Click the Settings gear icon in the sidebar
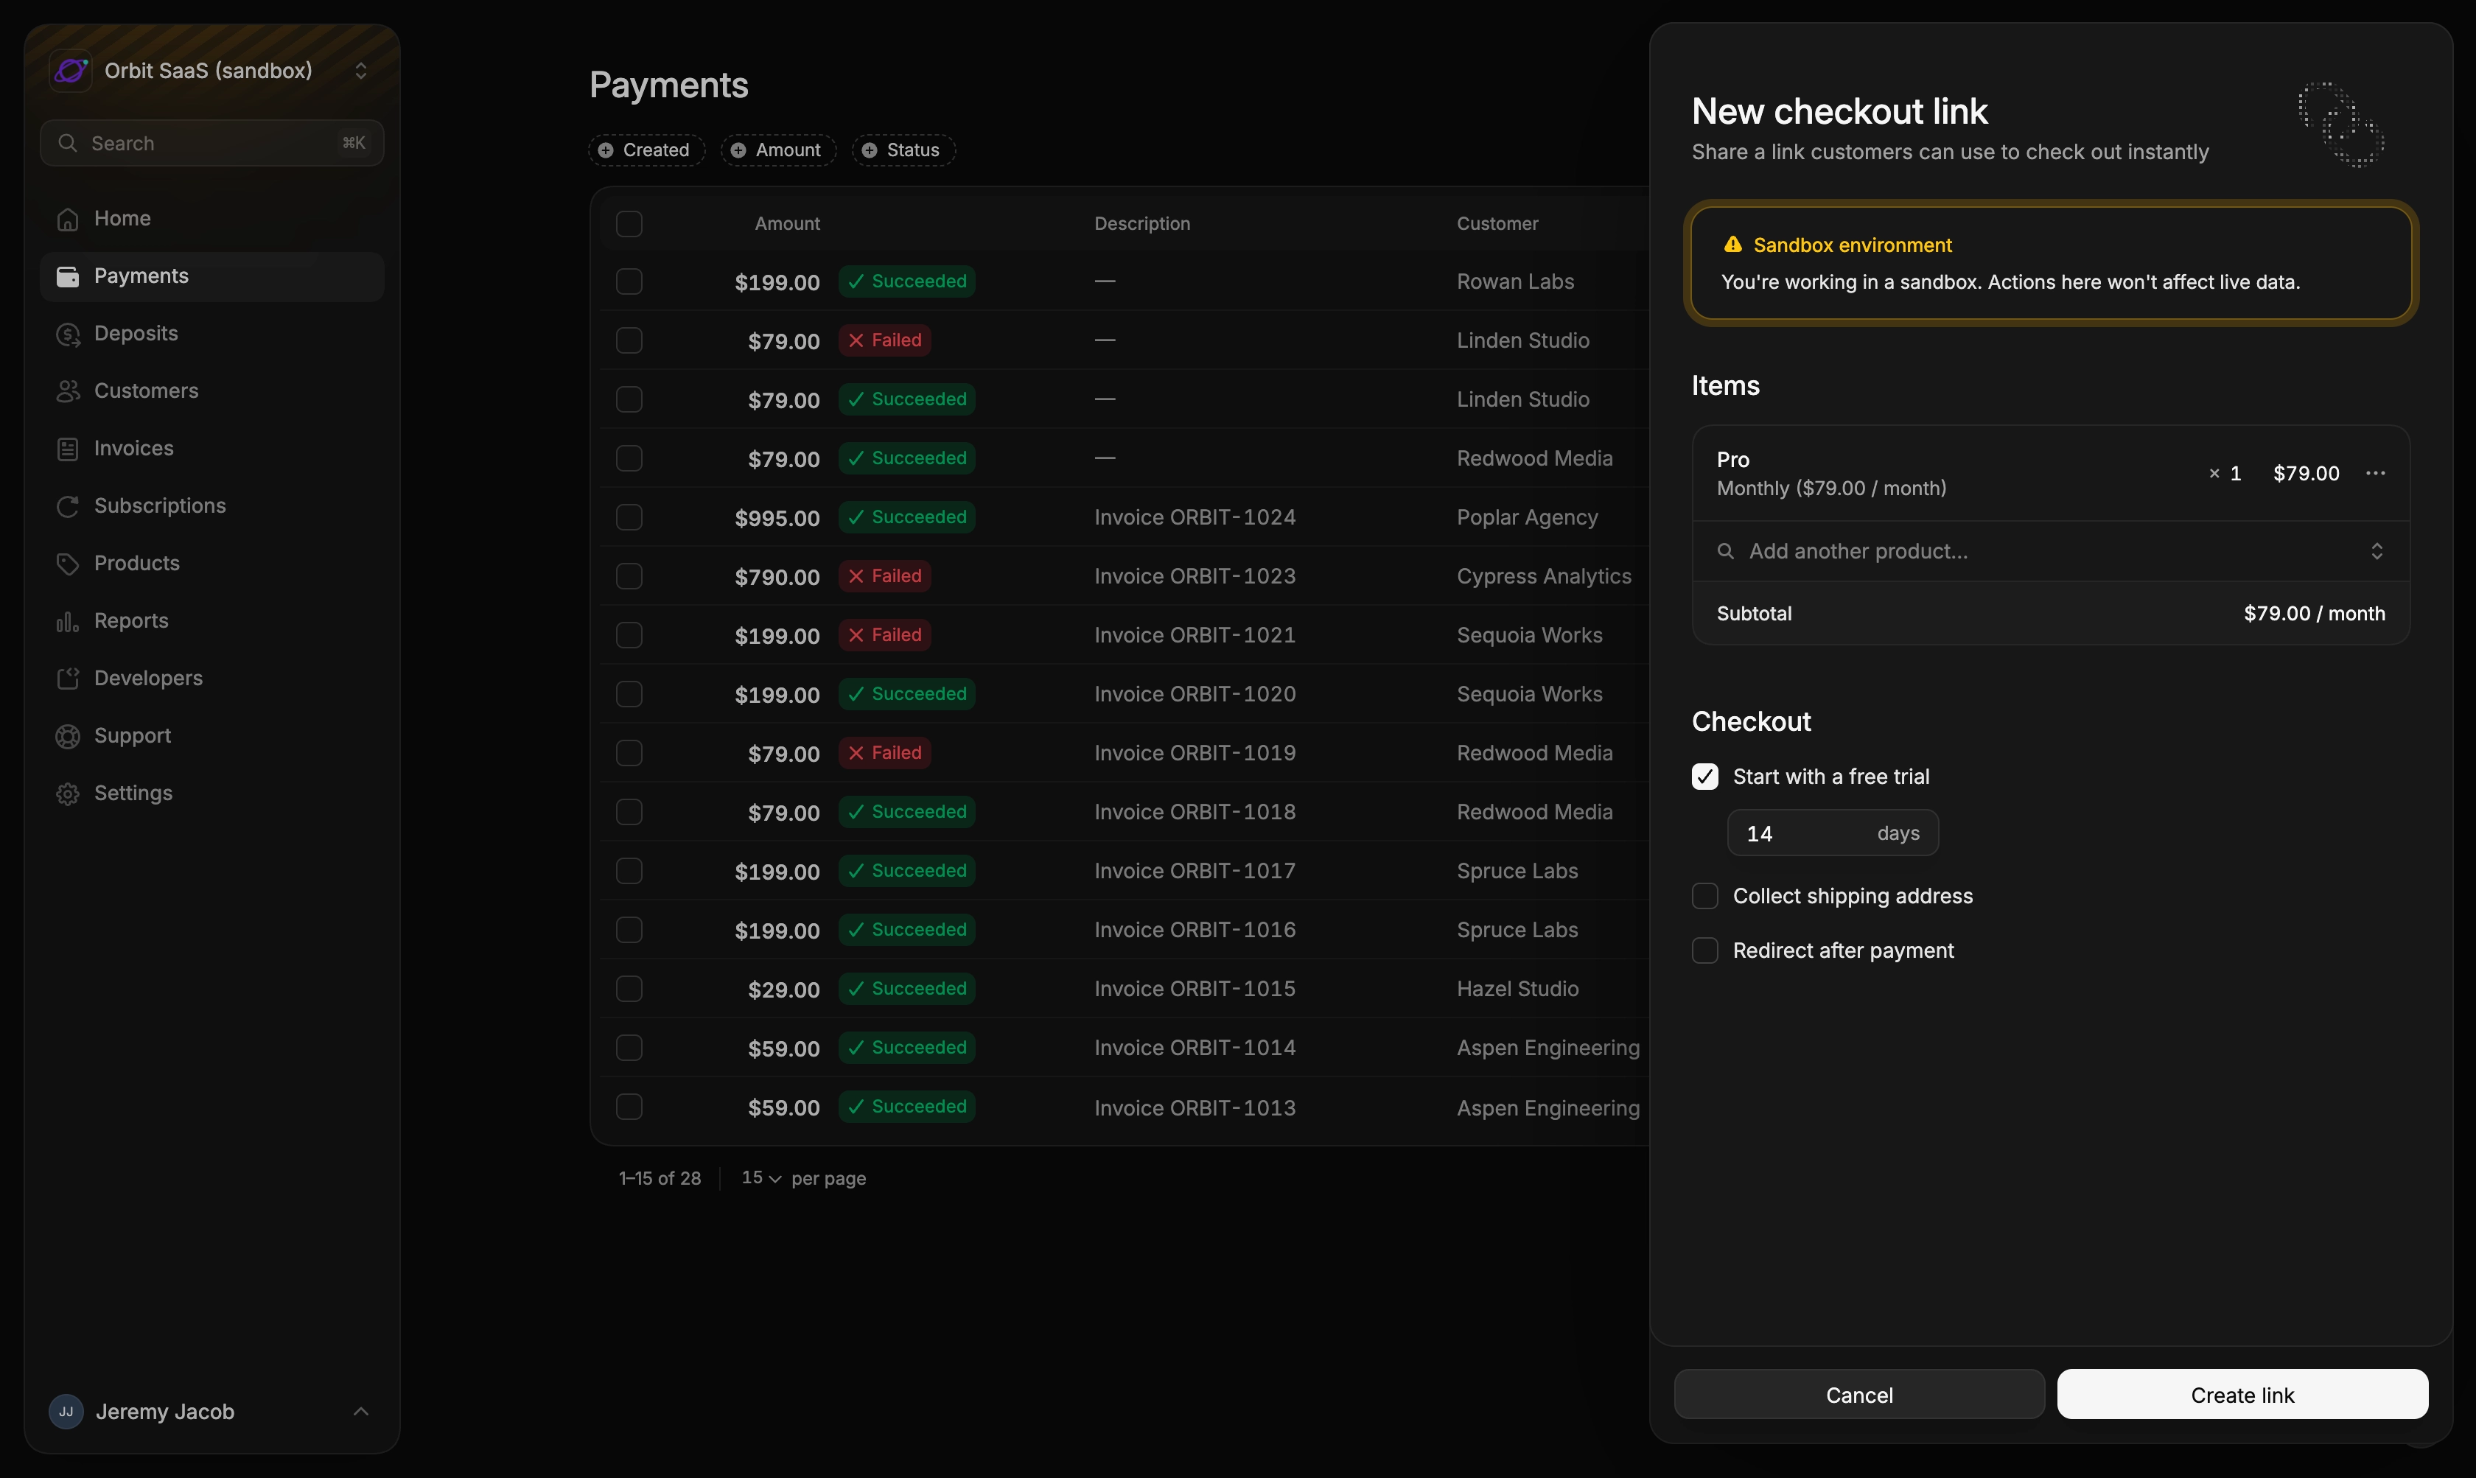 point(68,794)
